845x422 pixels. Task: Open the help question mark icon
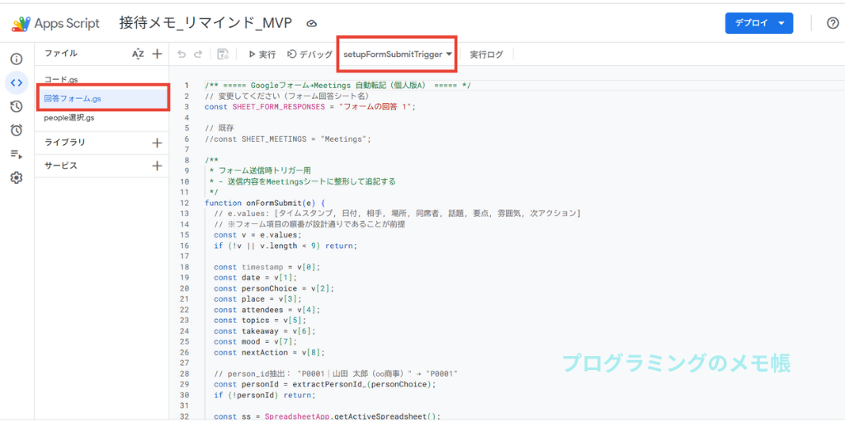coord(832,23)
